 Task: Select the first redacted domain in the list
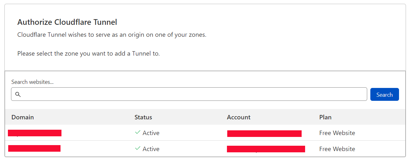[35, 133]
